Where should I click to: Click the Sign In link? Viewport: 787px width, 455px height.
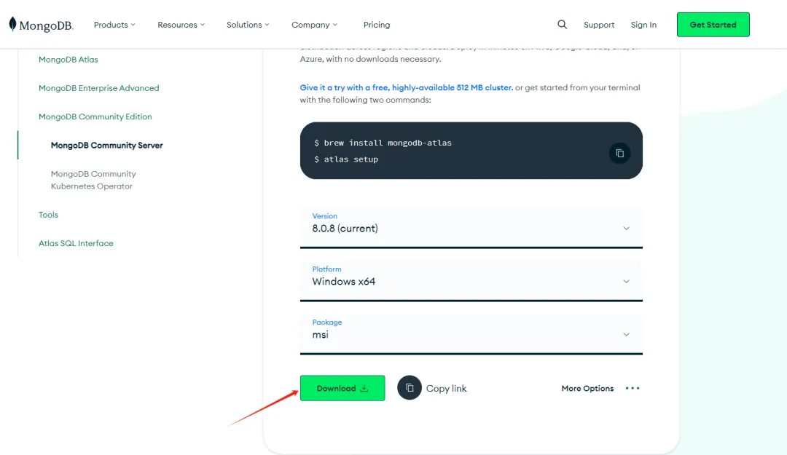pyautogui.click(x=643, y=24)
